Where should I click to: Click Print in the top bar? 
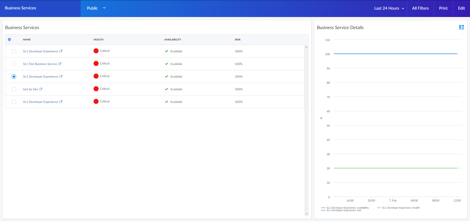tap(443, 8)
